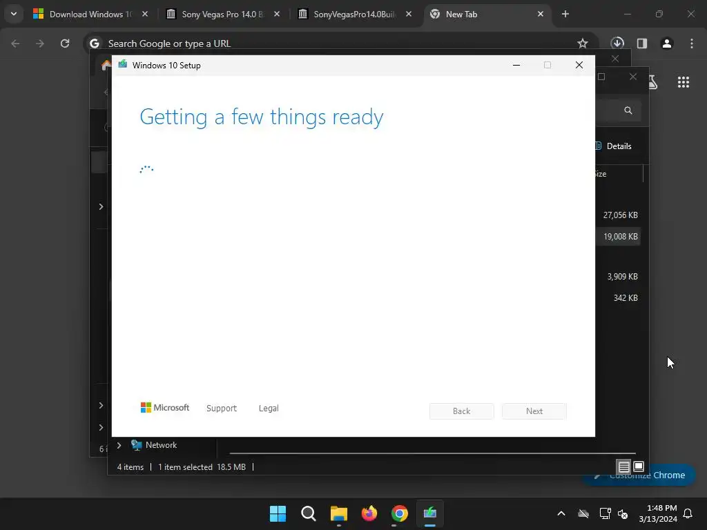Click the Back button in Setup

point(462,411)
